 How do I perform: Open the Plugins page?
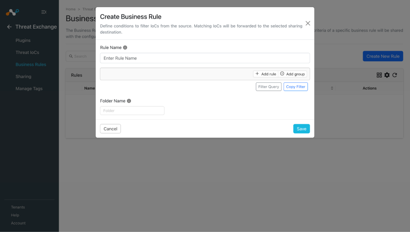23,40
